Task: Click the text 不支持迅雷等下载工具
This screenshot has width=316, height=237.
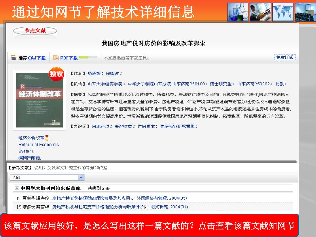Action: pos(126,58)
